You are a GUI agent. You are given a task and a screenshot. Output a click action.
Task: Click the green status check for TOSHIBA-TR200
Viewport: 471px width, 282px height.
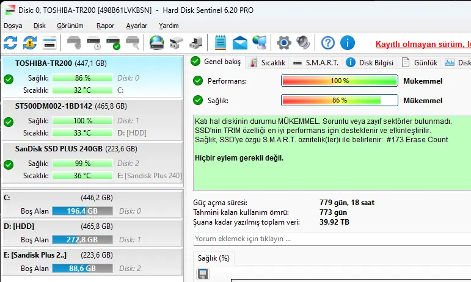click(x=9, y=79)
